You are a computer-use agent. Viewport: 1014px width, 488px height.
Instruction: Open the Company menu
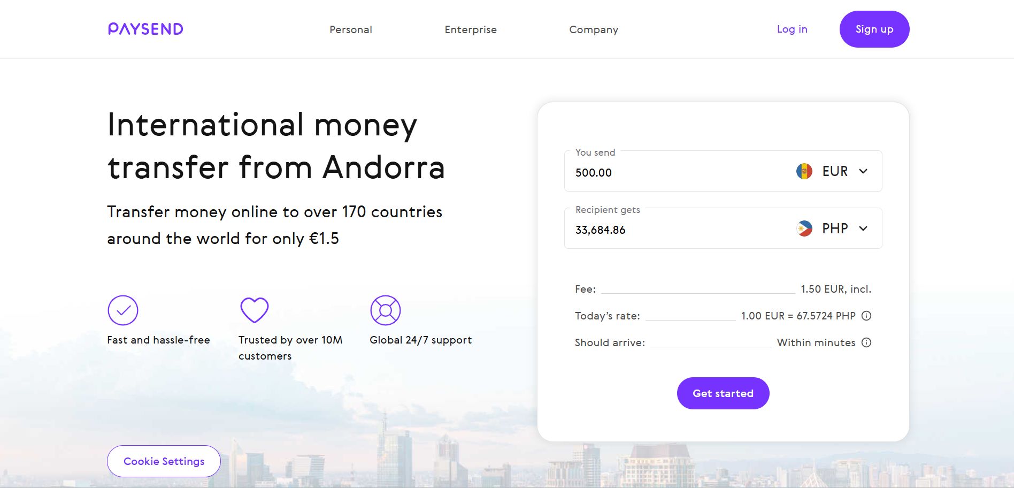(x=594, y=29)
